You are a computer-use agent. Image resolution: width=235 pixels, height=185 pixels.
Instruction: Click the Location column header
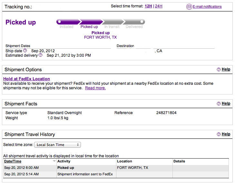click(124, 161)
